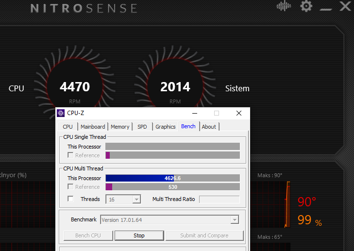Click Submit and Compare button
This screenshot has height=251, width=354.
(x=204, y=235)
